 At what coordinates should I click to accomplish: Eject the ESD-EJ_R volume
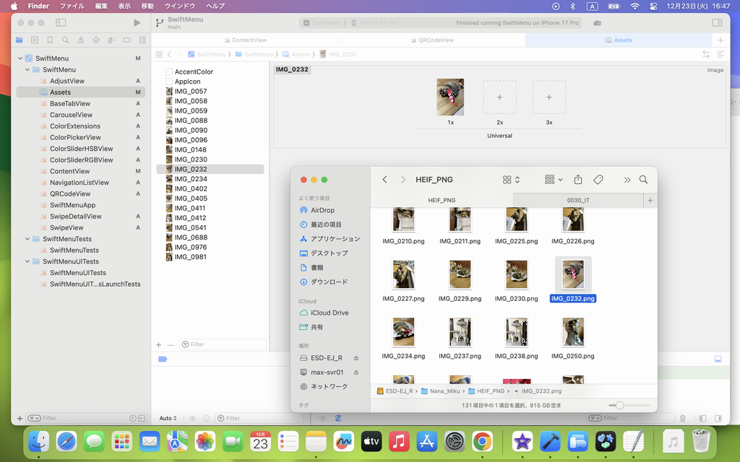(x=356, y=358)
